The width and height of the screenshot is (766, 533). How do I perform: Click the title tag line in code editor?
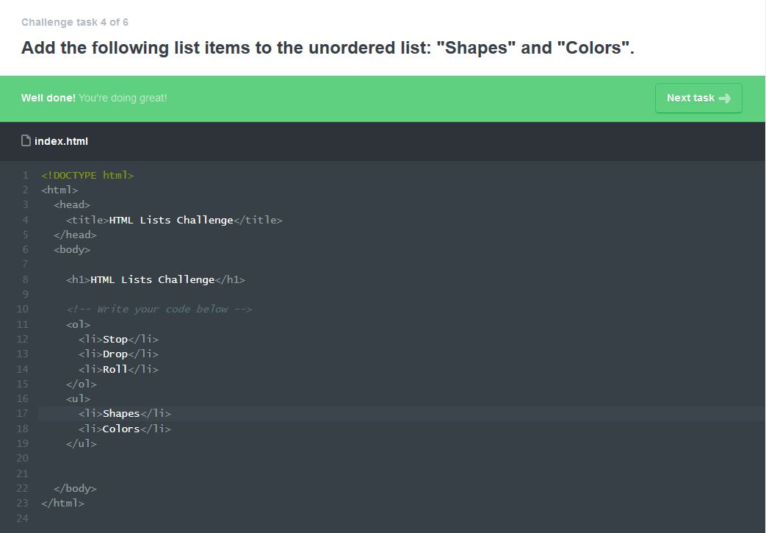point(174,220)
